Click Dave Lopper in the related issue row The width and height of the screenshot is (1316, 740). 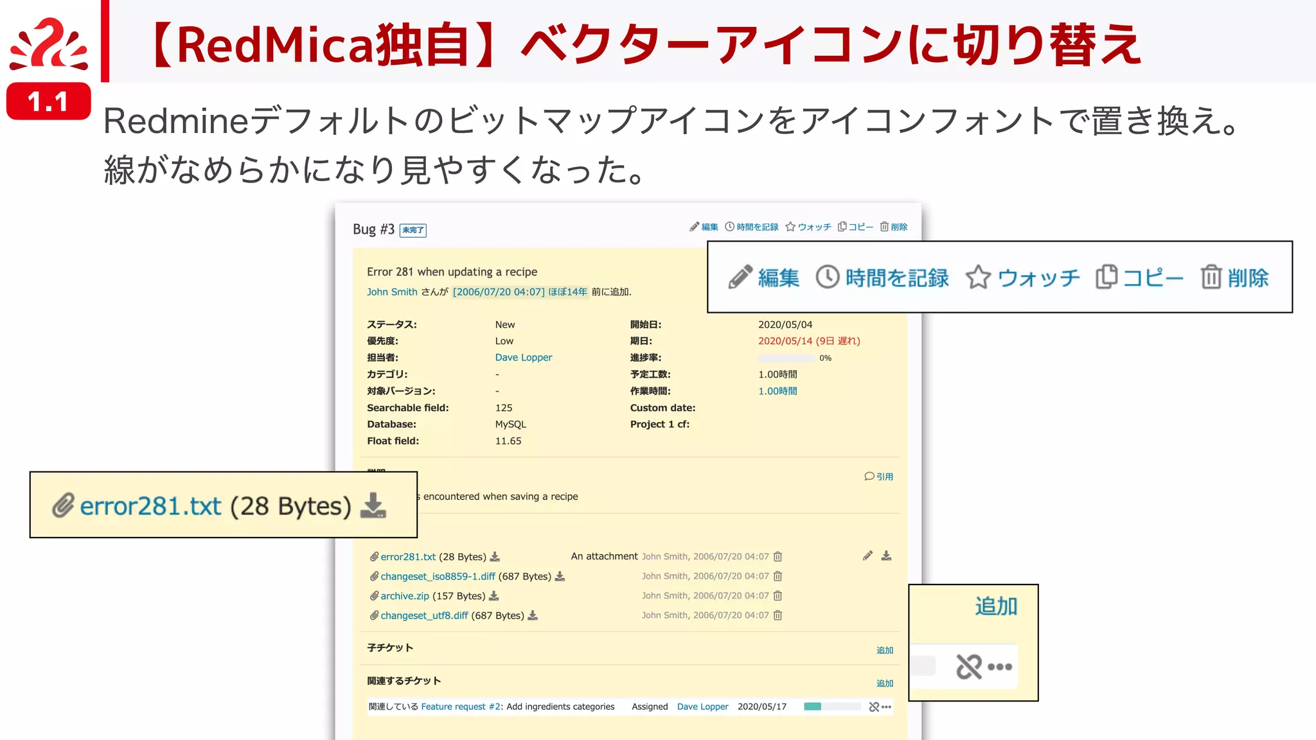703,707
